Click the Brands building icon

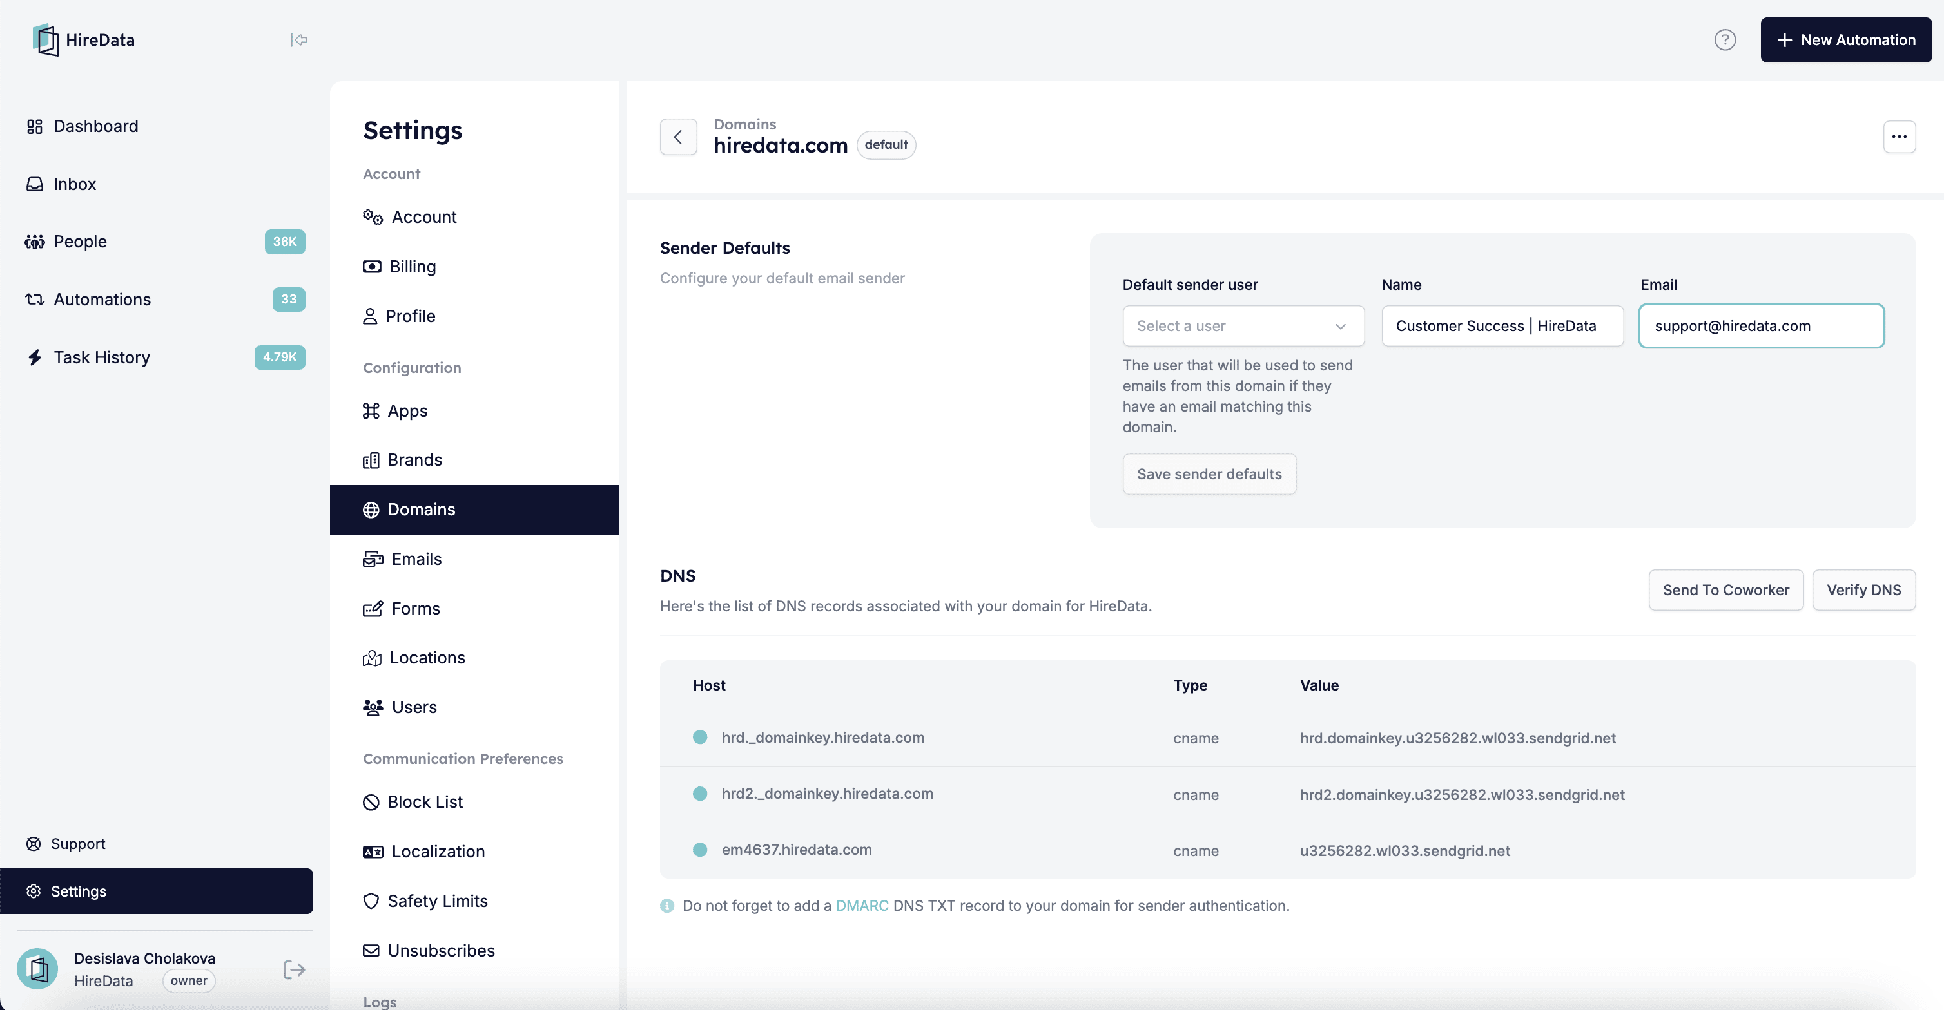point(371,461)
